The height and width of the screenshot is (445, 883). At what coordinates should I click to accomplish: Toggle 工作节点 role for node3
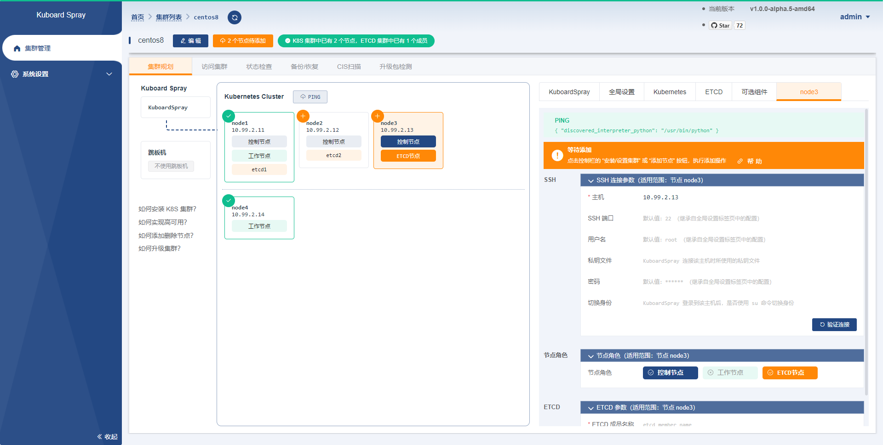click(x=730, y=373)
